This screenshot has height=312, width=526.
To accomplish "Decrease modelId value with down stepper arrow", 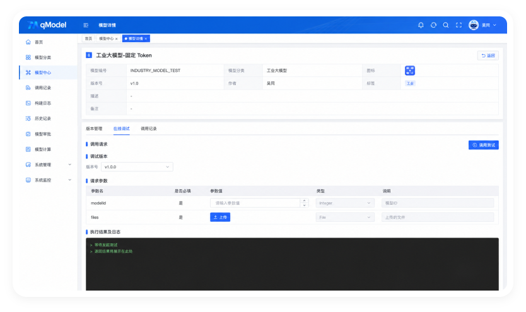I will pos(304,205).
